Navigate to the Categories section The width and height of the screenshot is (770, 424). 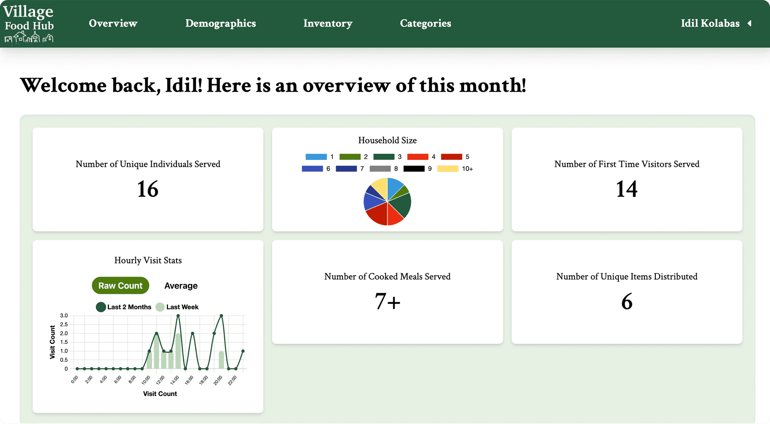pos(426,23)
